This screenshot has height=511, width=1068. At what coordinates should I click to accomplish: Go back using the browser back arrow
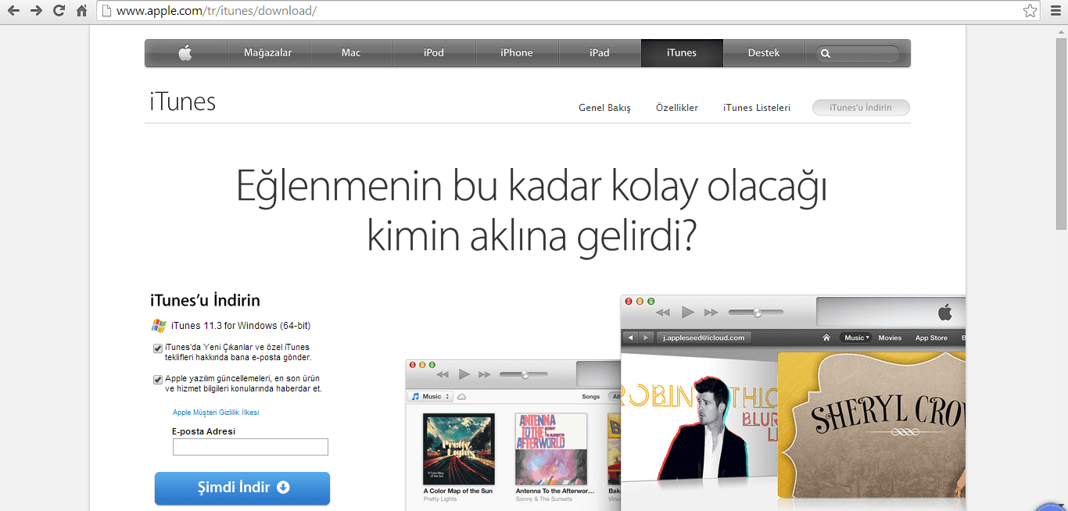14,11
